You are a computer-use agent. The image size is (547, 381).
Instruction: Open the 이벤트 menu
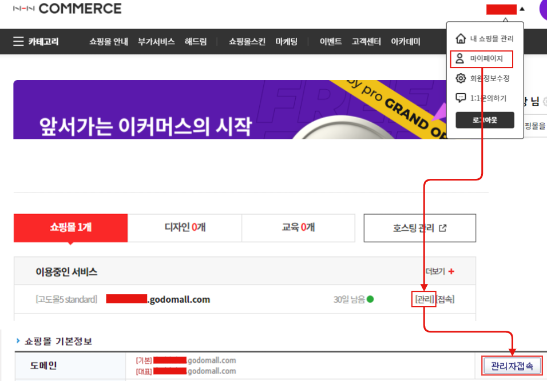pos(331,42)
